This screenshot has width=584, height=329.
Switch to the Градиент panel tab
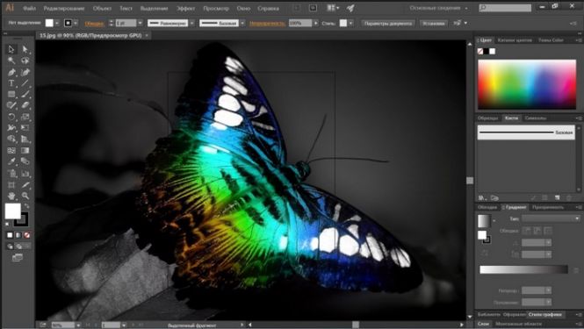pos(516,207)
